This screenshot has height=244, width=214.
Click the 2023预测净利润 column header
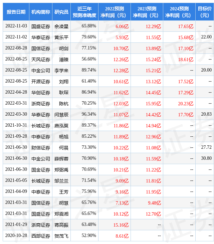147,12
